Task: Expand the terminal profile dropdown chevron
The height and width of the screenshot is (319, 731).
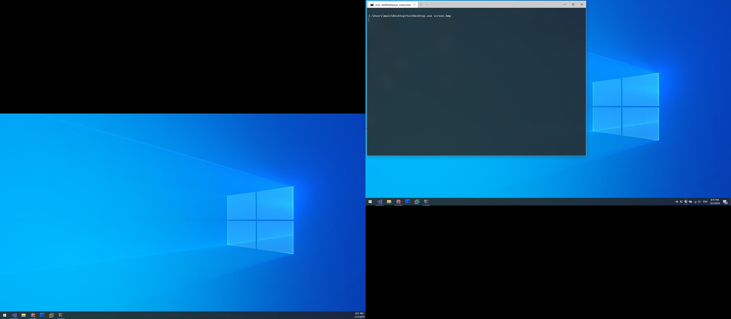Action: click(x=427, y=5)
